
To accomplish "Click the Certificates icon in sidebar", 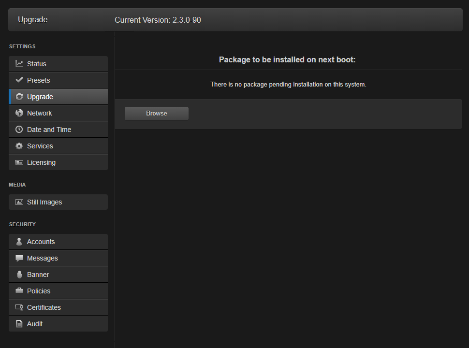I will (19, 307).
